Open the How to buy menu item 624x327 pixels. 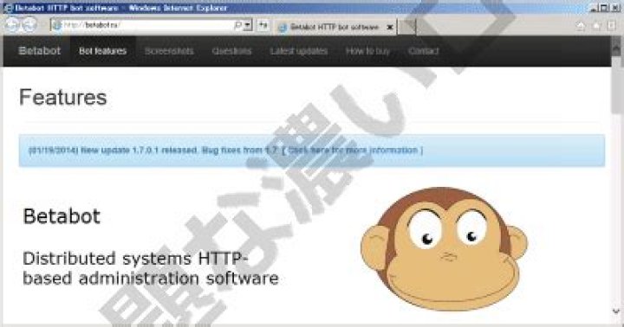(x=368, y=51)
